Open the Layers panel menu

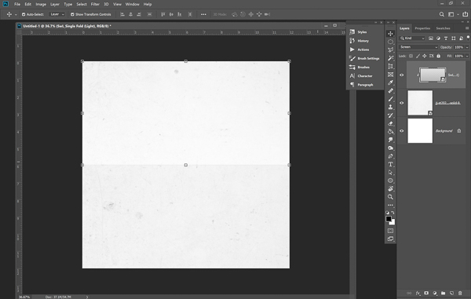467,28
